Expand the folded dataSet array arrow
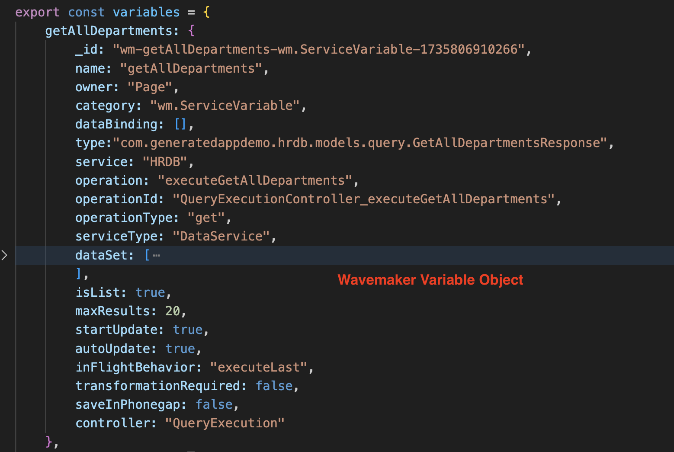This screenshot has width=674, height=452. [x=4, y=255]
